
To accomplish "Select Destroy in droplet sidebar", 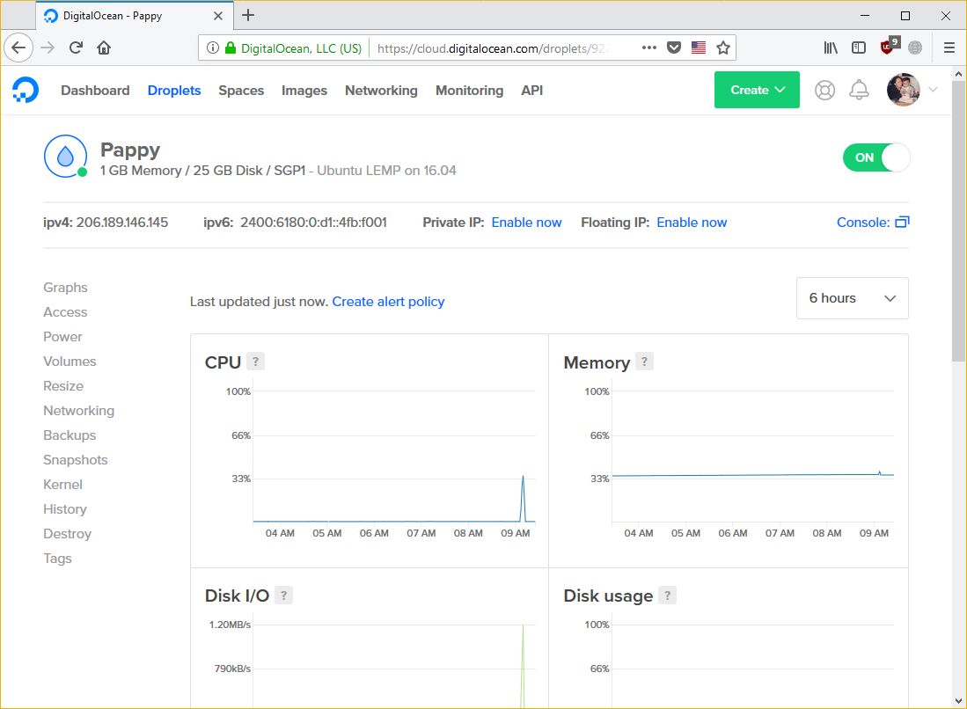I will [67, 534].
